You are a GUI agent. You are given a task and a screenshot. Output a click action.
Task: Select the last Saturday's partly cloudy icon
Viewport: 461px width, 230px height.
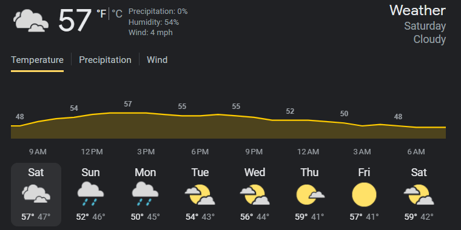click(x=419, y=194)
